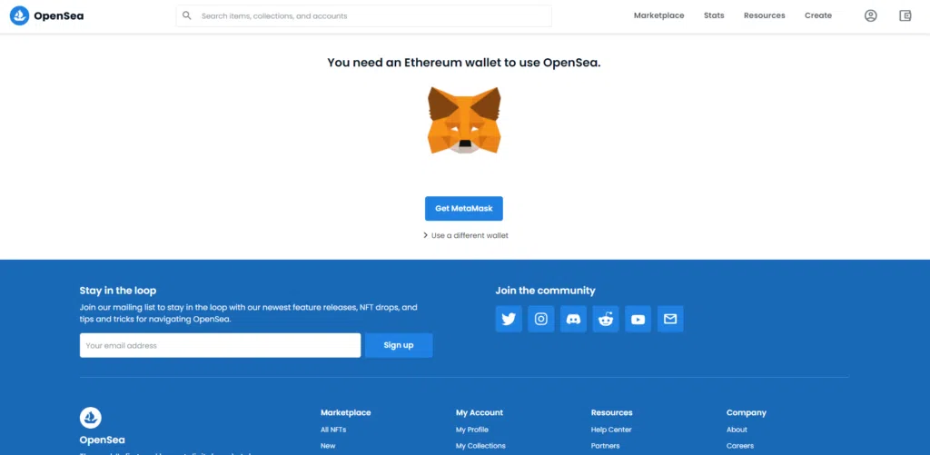Open the Marketplace menu

coord(659,16)
